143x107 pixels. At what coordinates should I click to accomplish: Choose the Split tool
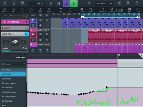pos(13,10)
